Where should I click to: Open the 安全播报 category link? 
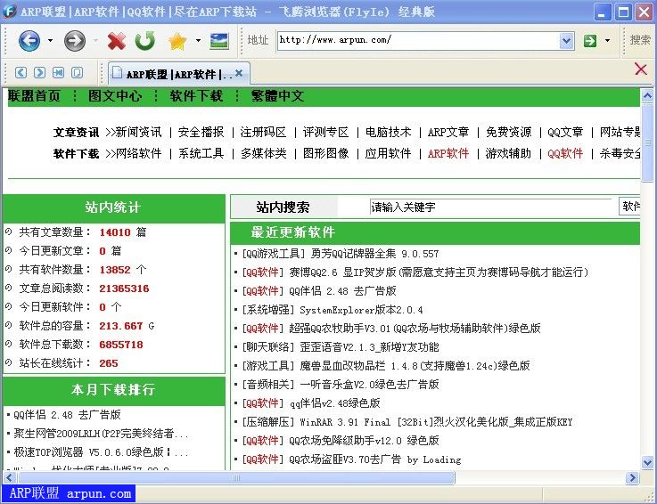click(201, 133)
